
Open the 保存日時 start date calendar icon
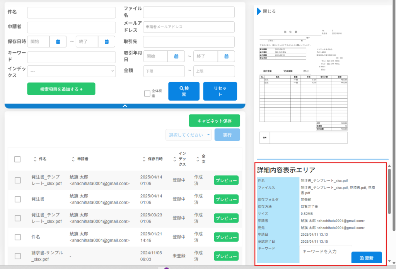(58, 41)
